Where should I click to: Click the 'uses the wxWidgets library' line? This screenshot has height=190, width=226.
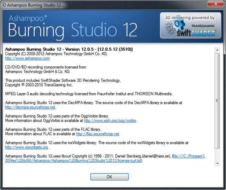pyautogui.click(x=97, y=143)
